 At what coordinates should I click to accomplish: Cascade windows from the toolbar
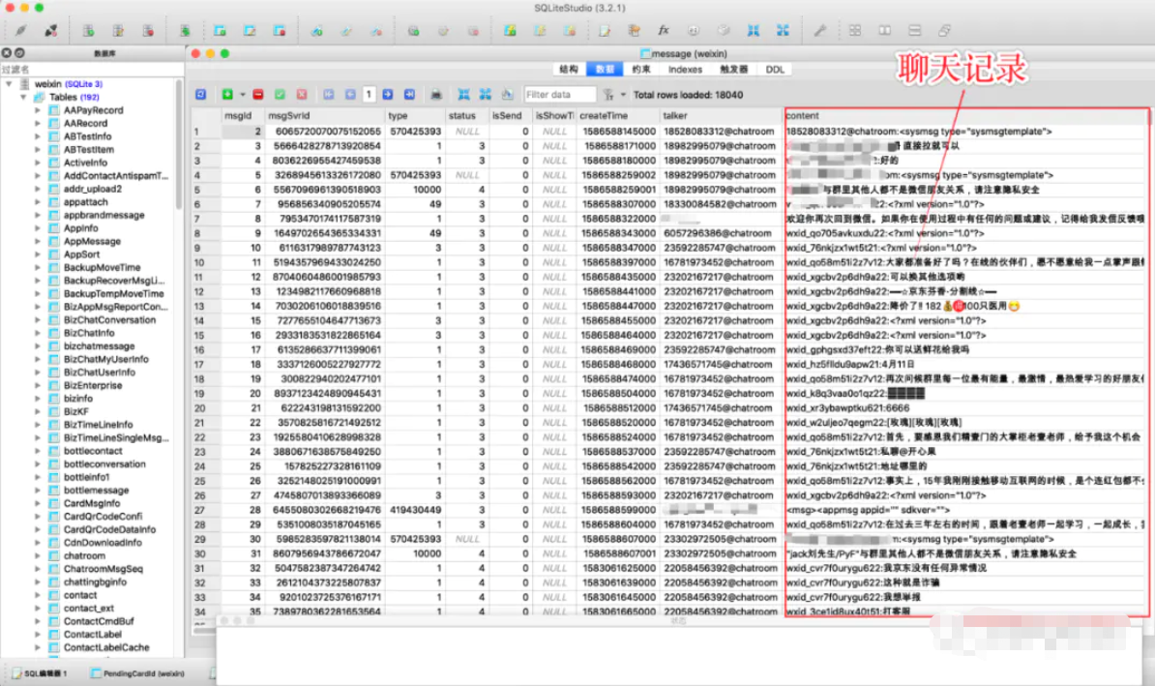coord(944,30)
